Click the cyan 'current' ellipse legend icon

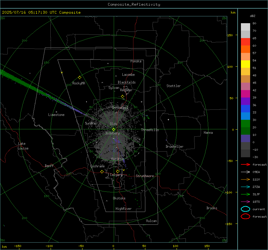click(245, 209)
